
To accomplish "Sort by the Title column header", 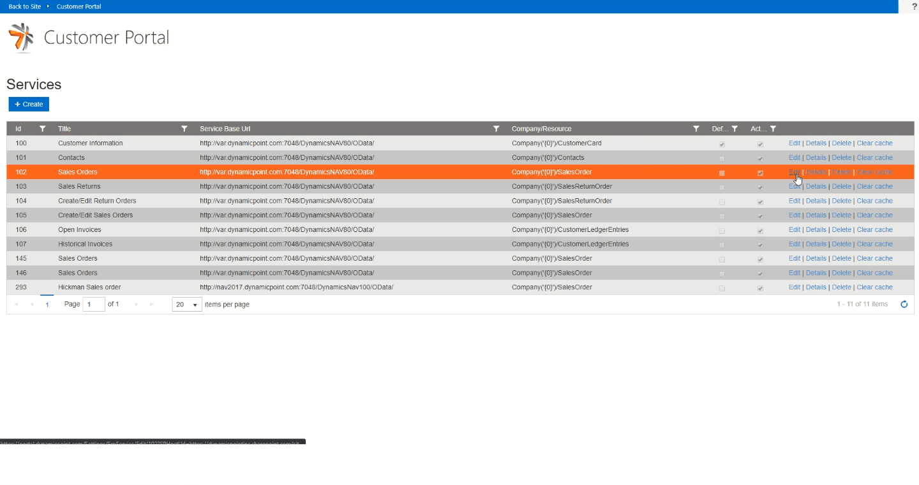I will click(64, 129).
